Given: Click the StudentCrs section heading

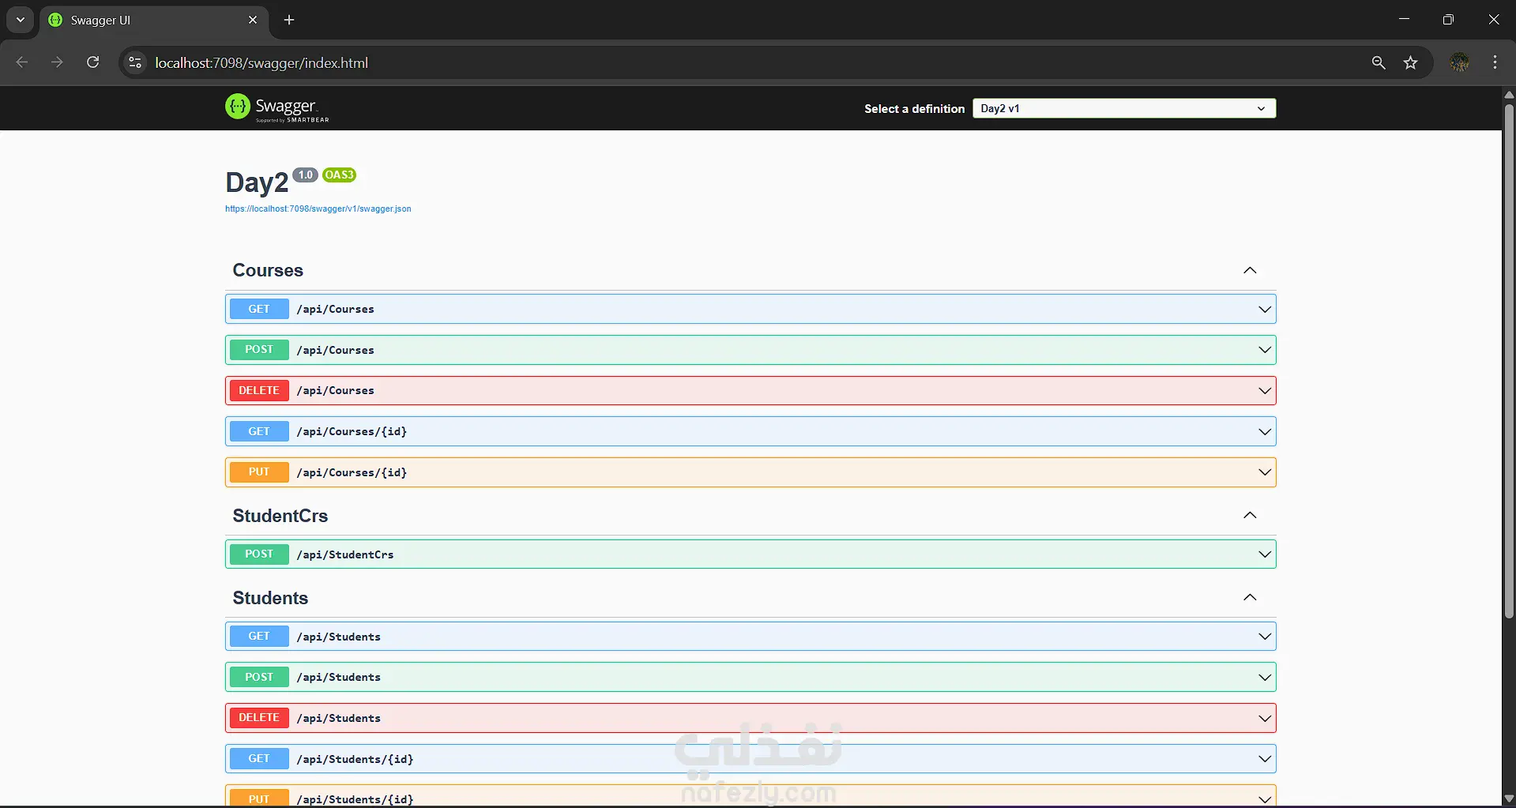Looking at the screenshot, I should tap(280, 516).
